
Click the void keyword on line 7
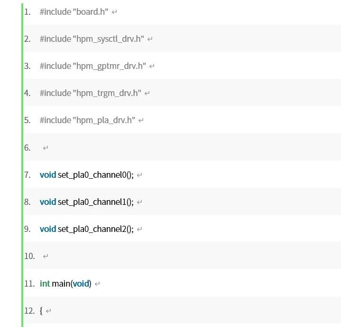pyautogui.click(x=48, y=175)
